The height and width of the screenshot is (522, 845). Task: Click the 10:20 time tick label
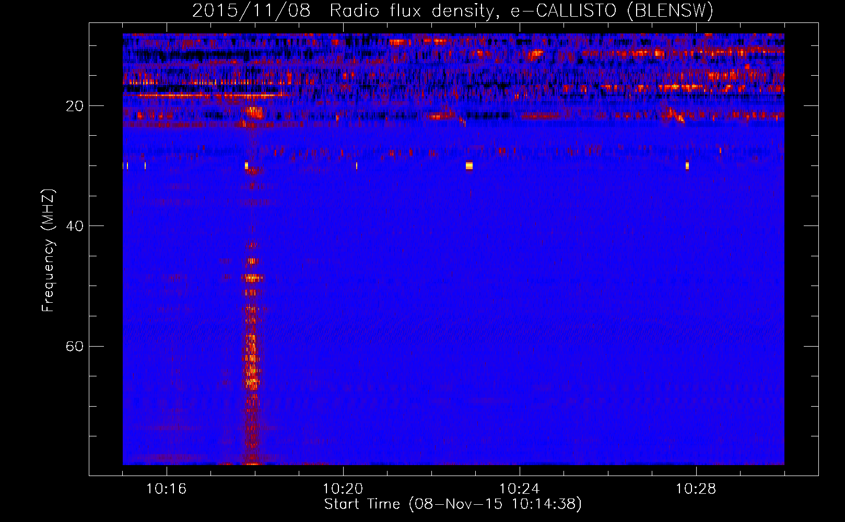tap(343, 489)
